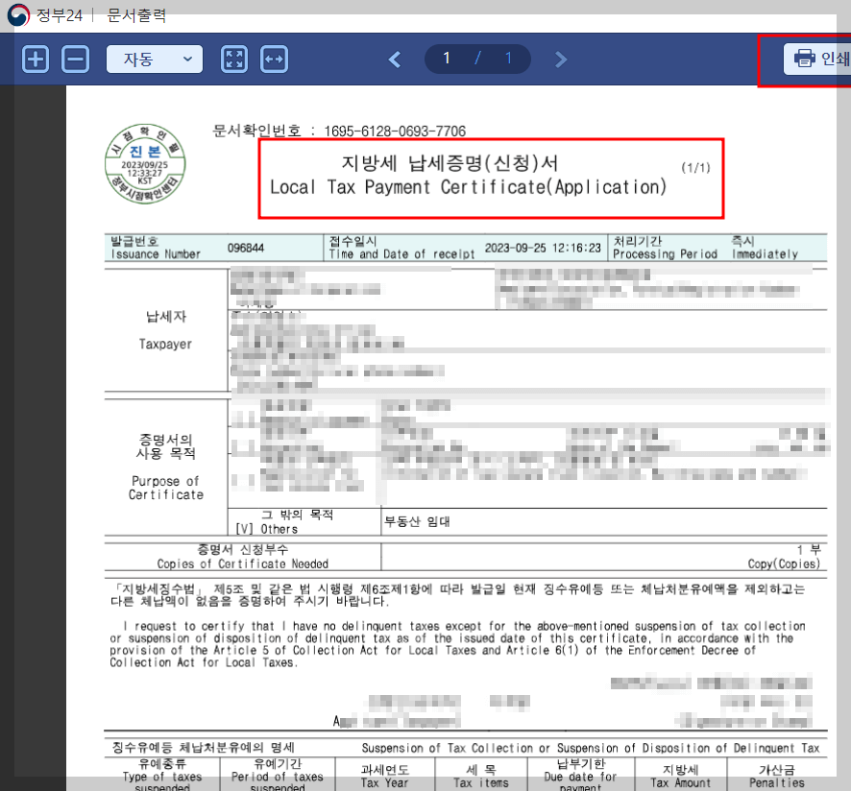Click the blue back-chevron left of page counter
This screenshot has width=851, height=791.
pyautogui.click(x=394, y=59)
